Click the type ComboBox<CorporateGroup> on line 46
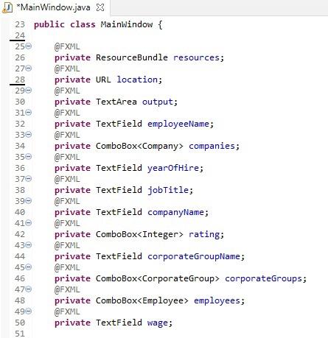The image size is (328, 338). (x=158, y=278)
